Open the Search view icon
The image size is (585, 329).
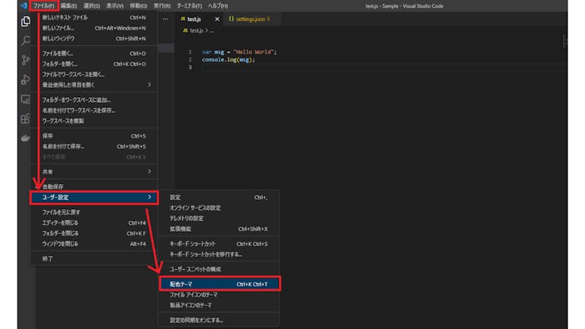click(25, 40)
